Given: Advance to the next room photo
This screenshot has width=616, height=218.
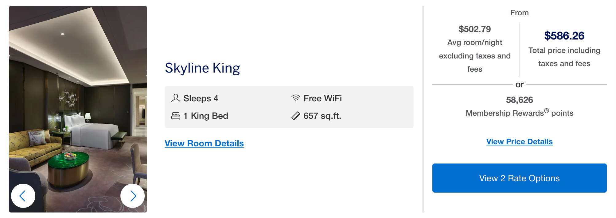Looking at the screenshot, I should (133, 196).
